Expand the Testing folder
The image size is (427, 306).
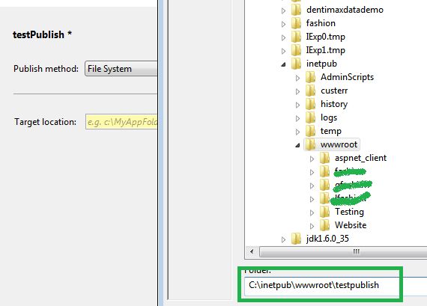point(312,212)
